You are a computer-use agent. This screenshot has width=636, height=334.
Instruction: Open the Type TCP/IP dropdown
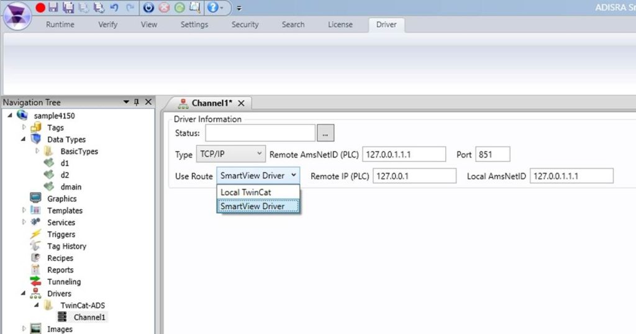(230, 154)
